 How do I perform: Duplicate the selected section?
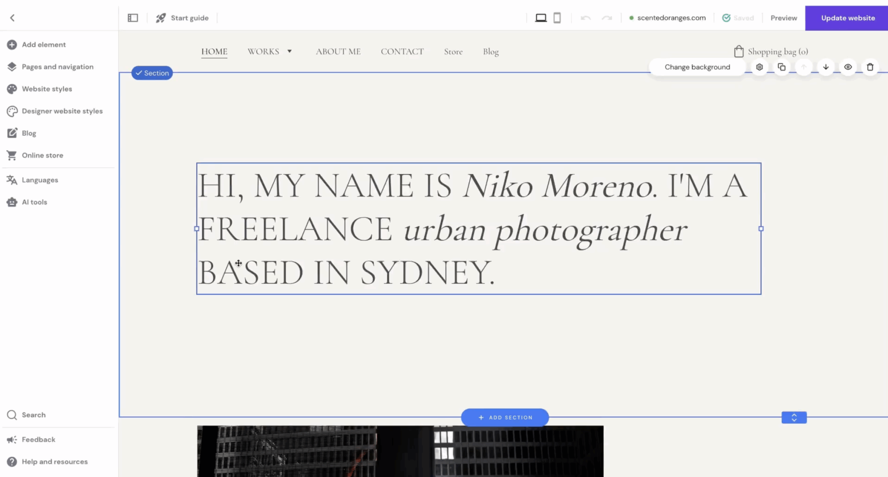782,67
